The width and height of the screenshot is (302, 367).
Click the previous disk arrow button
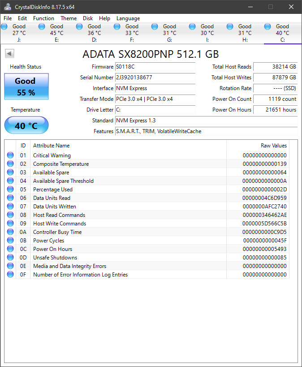pos(9,54)
